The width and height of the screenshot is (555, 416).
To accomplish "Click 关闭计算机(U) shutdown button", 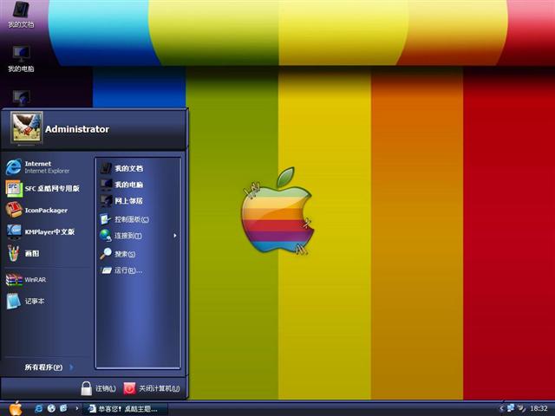I will click(152, 388).
